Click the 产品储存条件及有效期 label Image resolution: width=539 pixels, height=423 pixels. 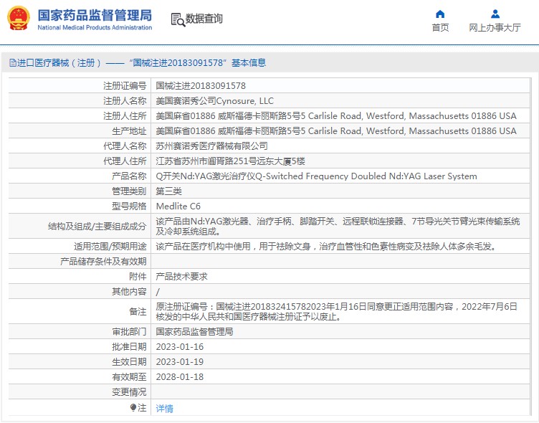[x=103, y=262]
